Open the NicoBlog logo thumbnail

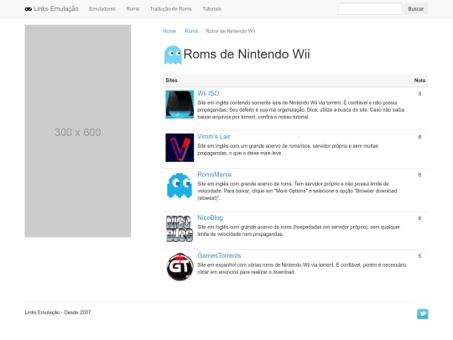point(180,228)
